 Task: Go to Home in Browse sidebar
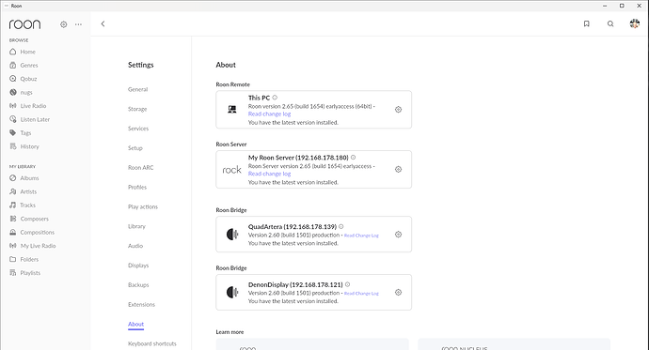coord(27,52)
